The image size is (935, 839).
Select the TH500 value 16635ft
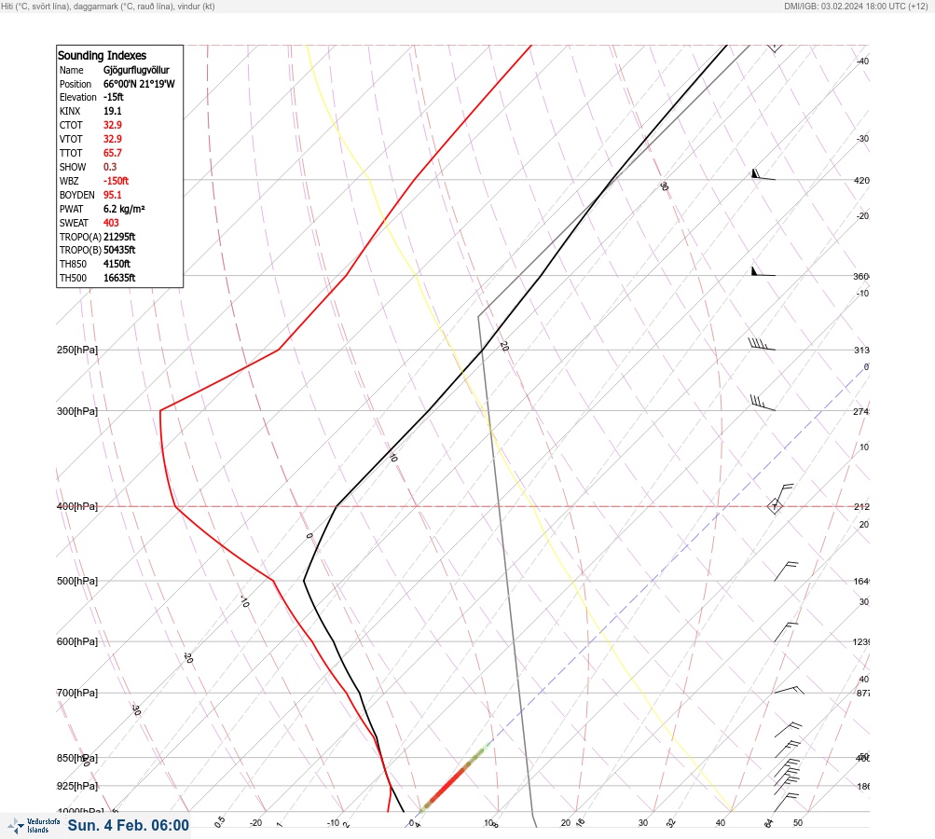tap(119, 278)
